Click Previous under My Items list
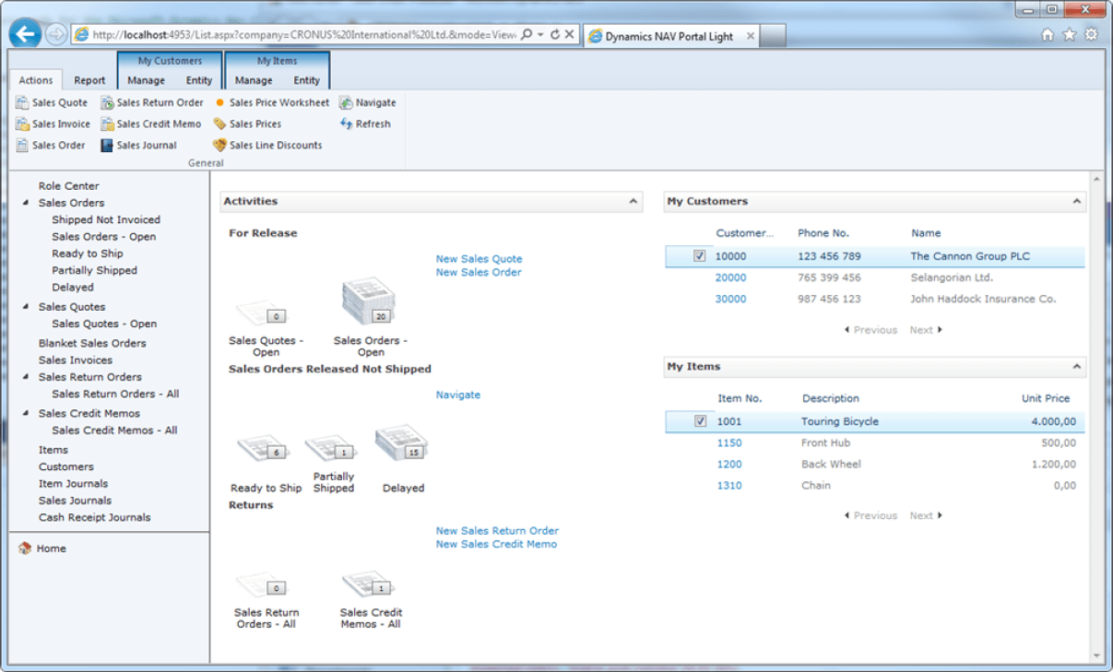 [x=870, y=516]
